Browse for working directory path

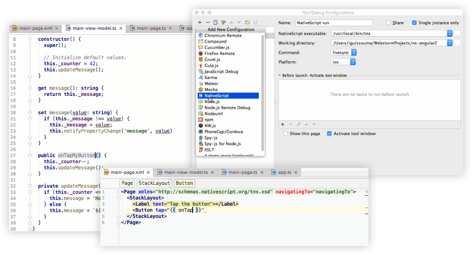[x=457, y=43]
